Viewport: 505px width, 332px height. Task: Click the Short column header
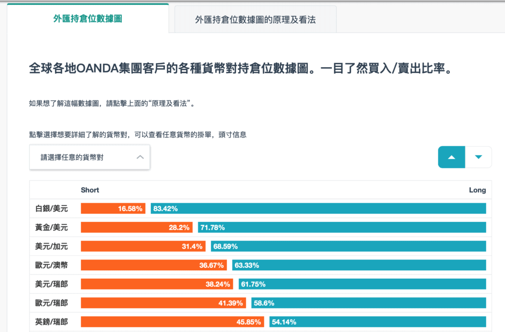pos(90,190)
